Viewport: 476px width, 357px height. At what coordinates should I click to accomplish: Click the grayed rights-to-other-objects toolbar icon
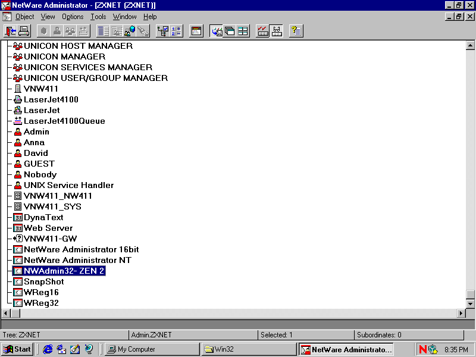(x=117, y=31)
